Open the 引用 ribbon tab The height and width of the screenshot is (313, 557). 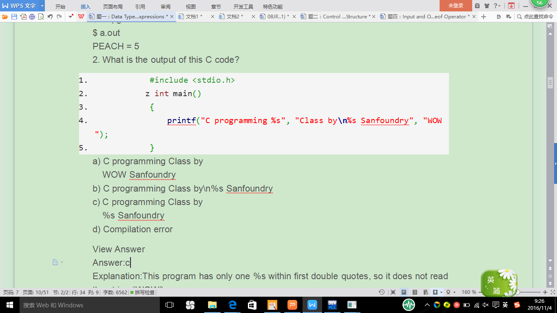[140, 7]
